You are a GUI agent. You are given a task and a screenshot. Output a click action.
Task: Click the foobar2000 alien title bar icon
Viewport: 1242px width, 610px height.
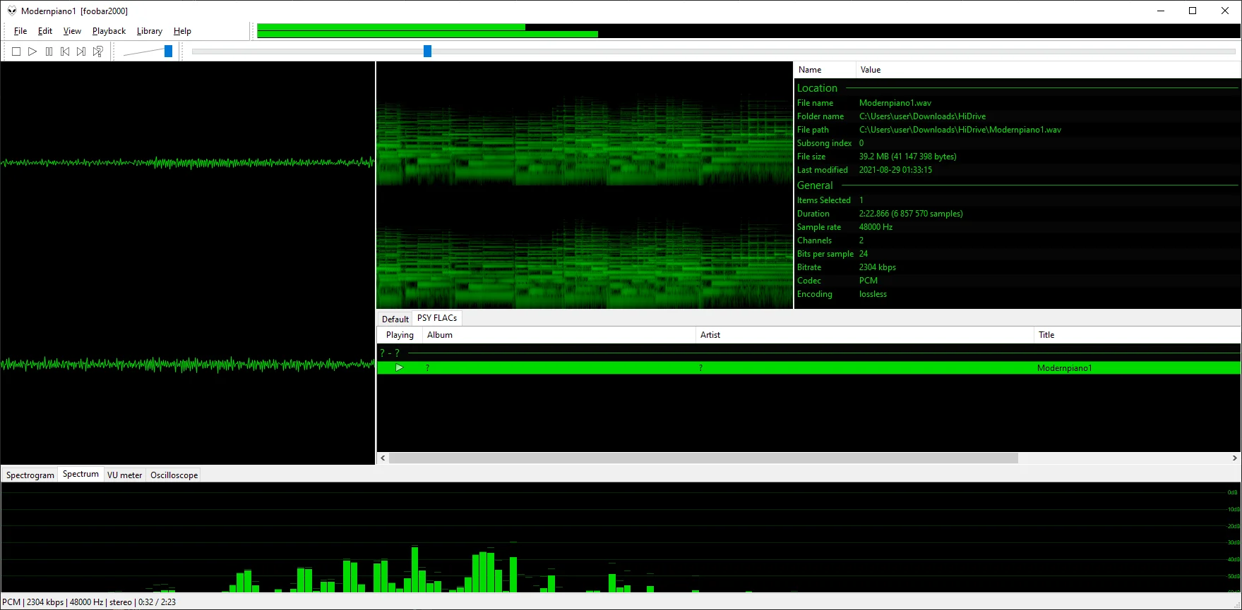12,11
